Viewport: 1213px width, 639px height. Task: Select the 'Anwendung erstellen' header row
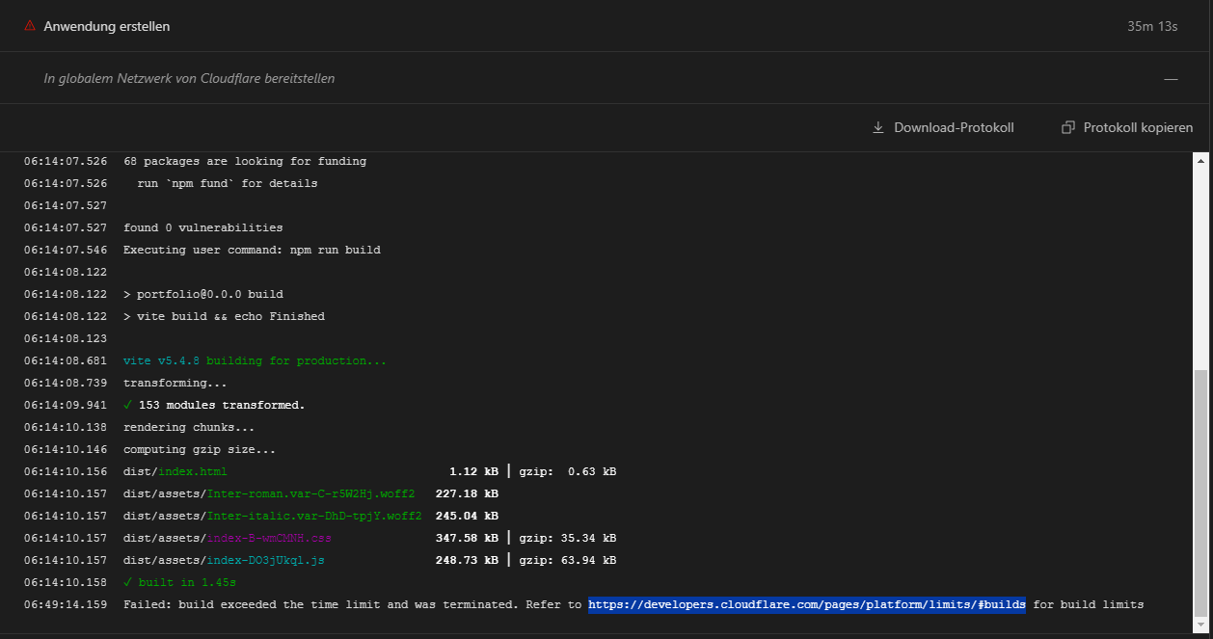coord(106,26)
